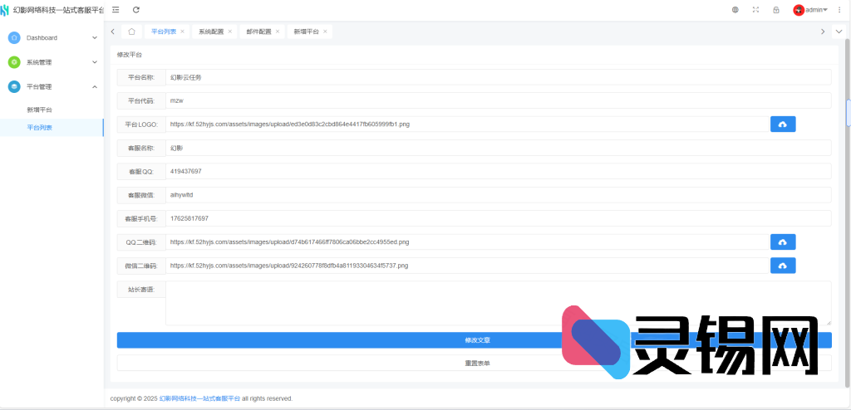The height and width of the screenshot is (410, 851).
Task: Click the cloud upload button for QQ二维码
Action: click(x=783, y=242)
